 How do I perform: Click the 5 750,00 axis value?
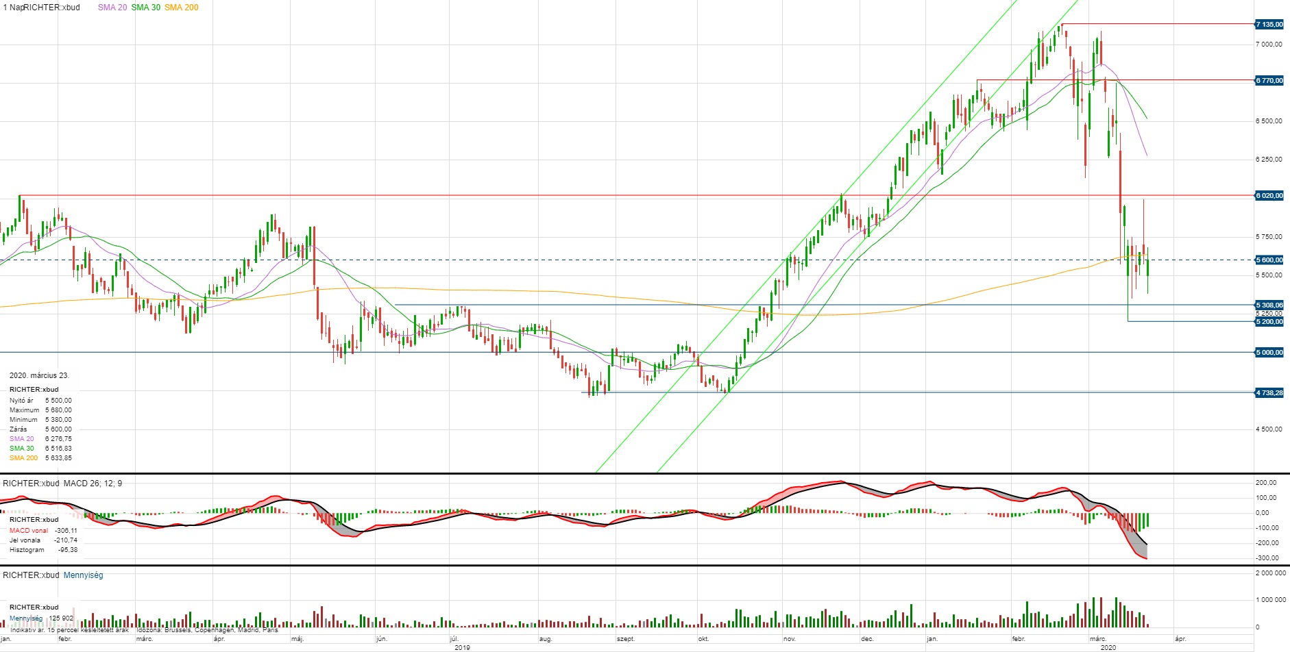pos(1269,237)
